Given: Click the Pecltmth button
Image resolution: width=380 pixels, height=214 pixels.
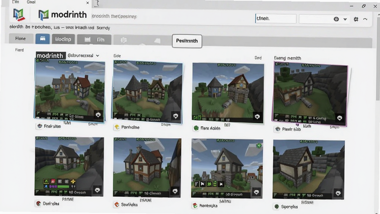Looking at the screenshot, I should click(187, 41).
